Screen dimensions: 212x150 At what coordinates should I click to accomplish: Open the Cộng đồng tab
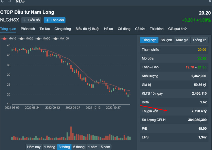point(62,29)
